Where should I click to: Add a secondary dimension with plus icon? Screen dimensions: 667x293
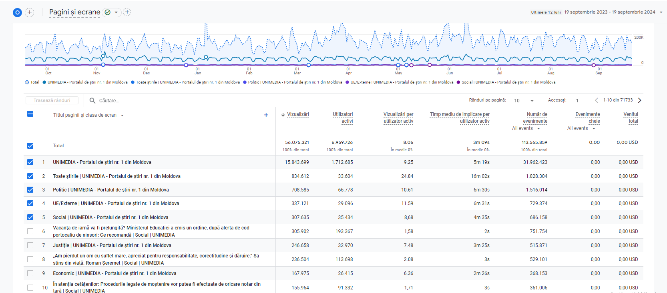pos(266,115)
